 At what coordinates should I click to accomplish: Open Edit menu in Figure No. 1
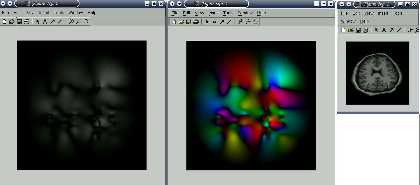coord(187,13)
